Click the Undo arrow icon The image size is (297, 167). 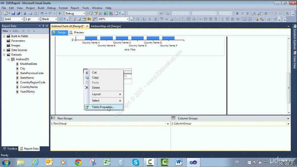tap(42, 13)
